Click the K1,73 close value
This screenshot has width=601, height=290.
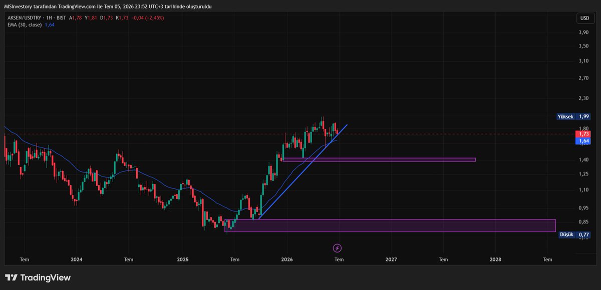tap(121, 18)
